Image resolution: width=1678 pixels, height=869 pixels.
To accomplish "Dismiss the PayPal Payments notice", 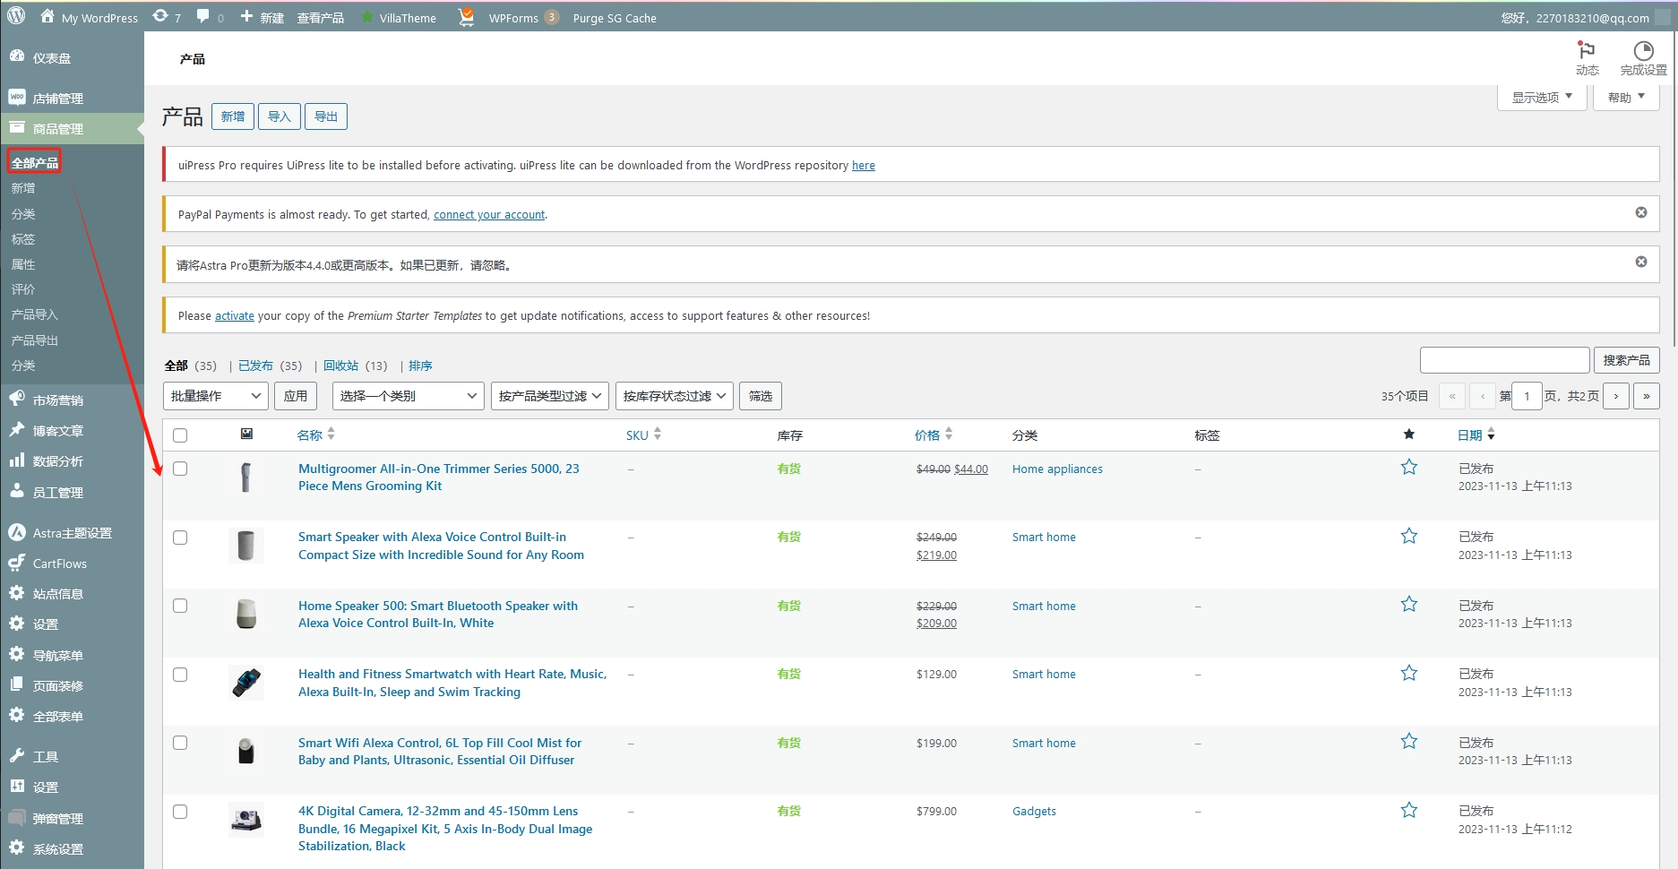I will click(1641, 212).
